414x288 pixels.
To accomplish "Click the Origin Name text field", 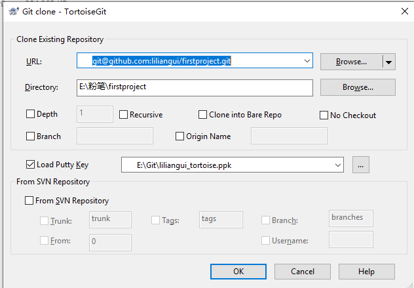I will tap(289, 136).
